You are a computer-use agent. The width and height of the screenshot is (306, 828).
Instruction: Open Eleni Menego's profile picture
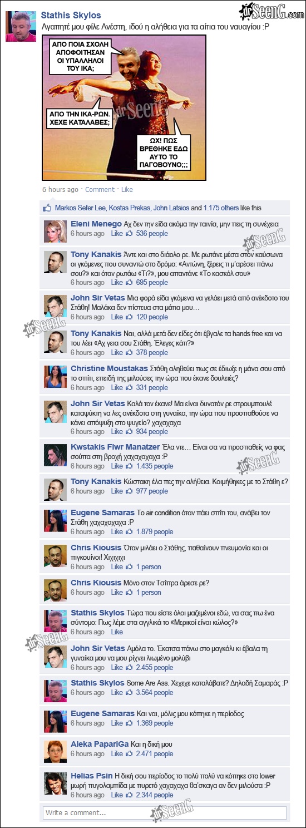[55, 230]
